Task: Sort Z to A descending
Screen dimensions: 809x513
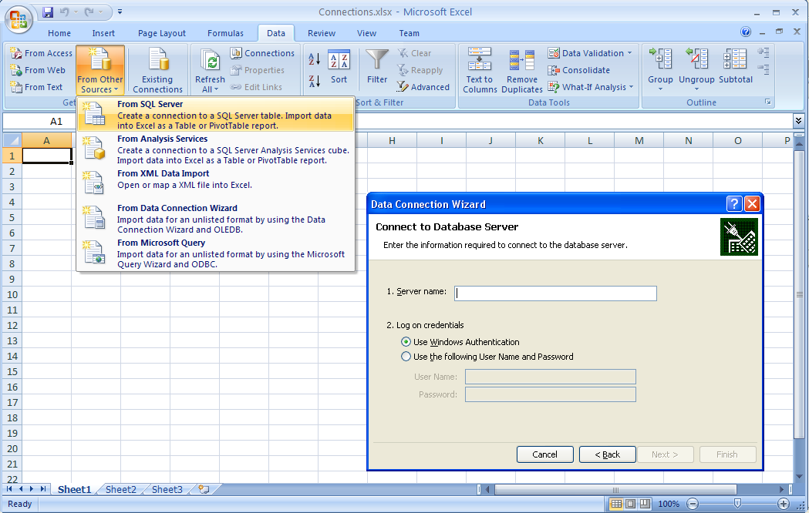Action: tap(314, 81)
